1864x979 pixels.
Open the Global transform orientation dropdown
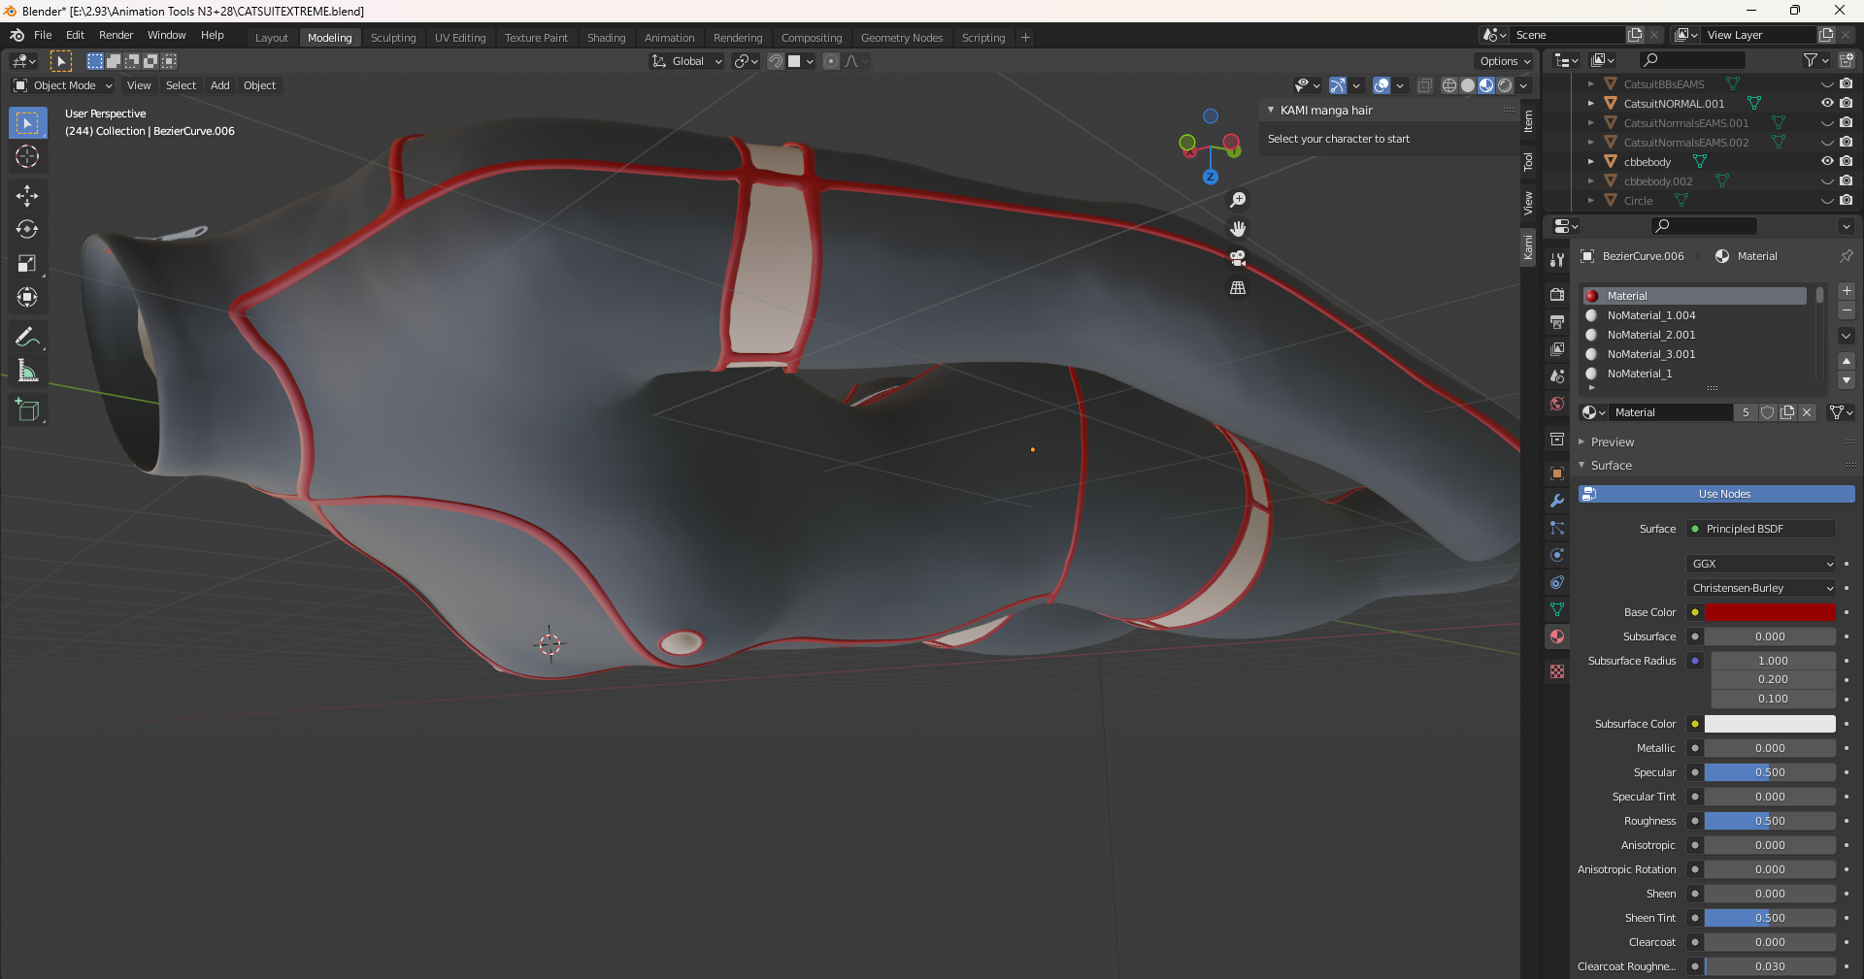pyautogui.click(x=687, y=61)
